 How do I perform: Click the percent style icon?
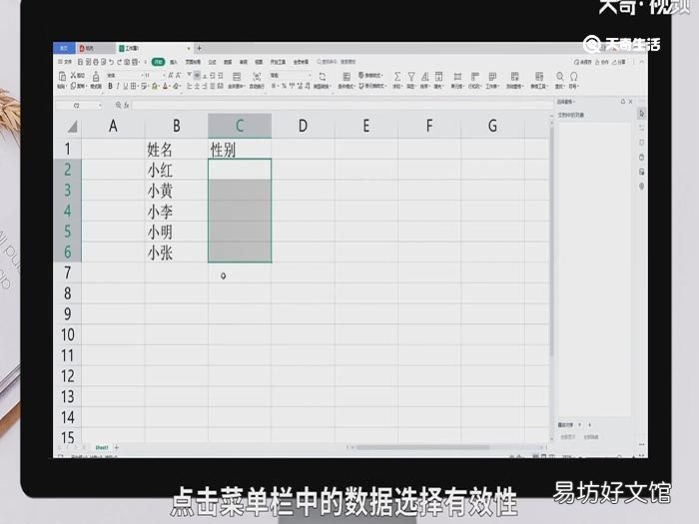[x=284, y=86]
